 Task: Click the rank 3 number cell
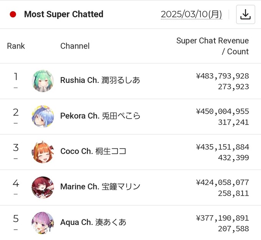tap(16, 148)
